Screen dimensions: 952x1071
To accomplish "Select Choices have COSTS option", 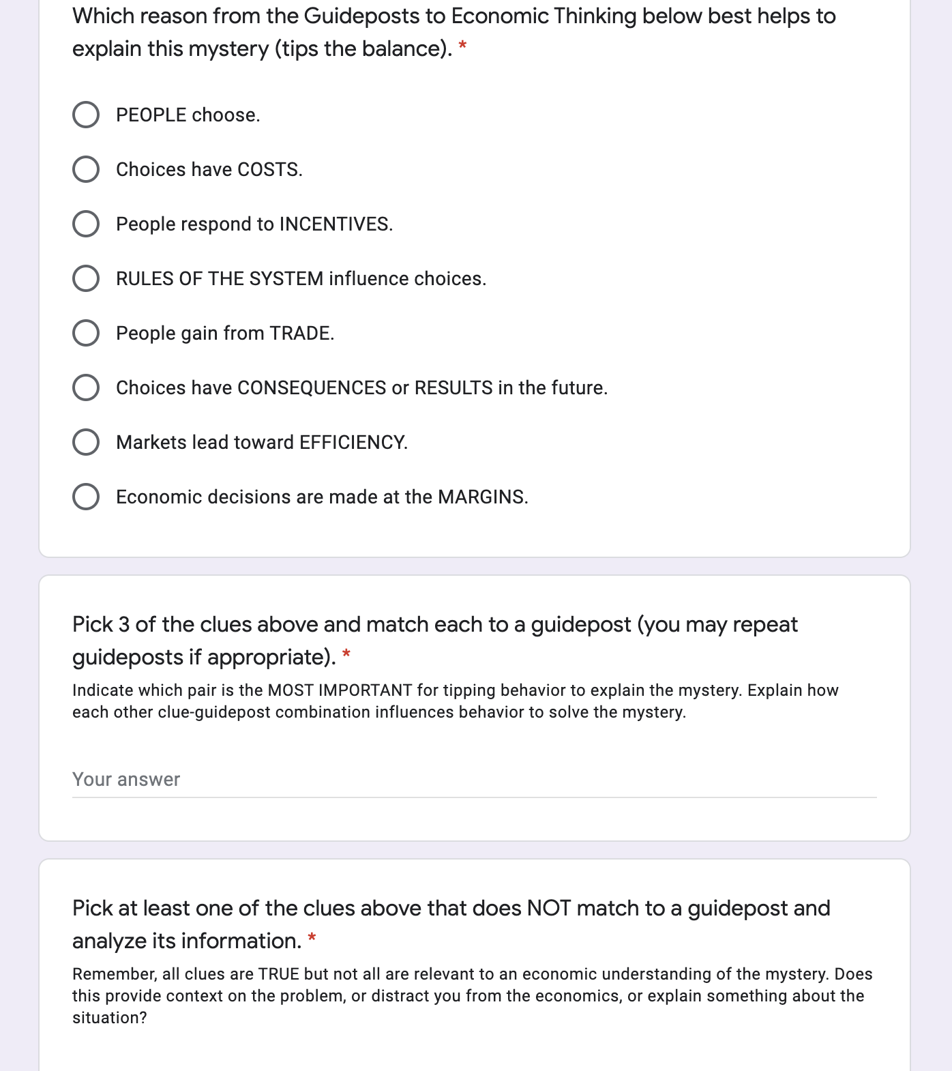I will click(x=86, y=169).
